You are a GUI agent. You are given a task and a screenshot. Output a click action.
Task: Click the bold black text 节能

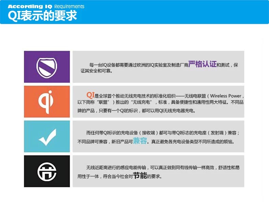point(140,175)
